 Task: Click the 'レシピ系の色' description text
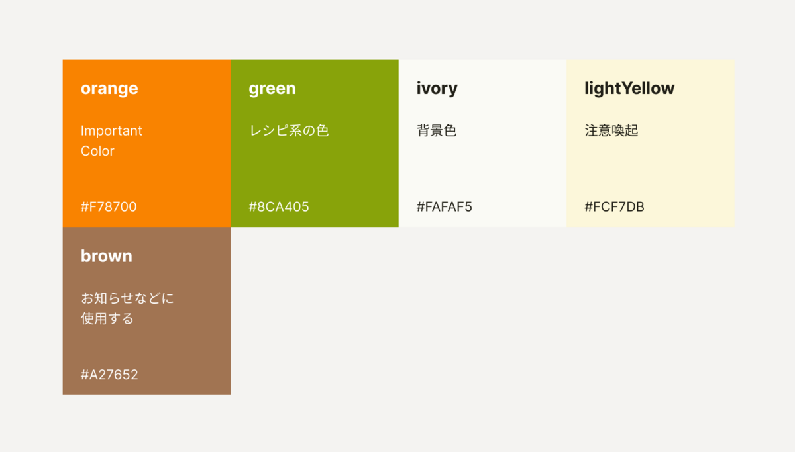289,130
